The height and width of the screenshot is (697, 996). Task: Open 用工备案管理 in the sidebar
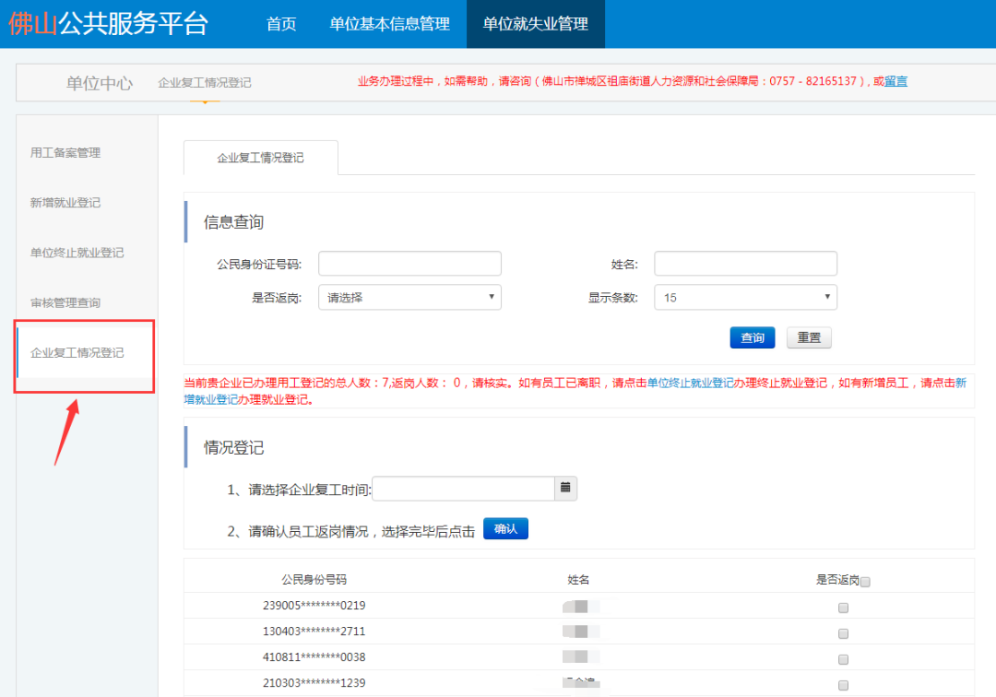point(65,152)
